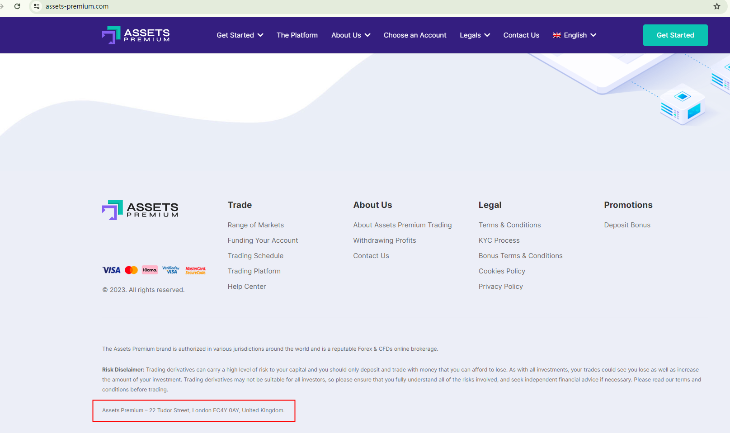Open The Platform menu item

point(297,35)
